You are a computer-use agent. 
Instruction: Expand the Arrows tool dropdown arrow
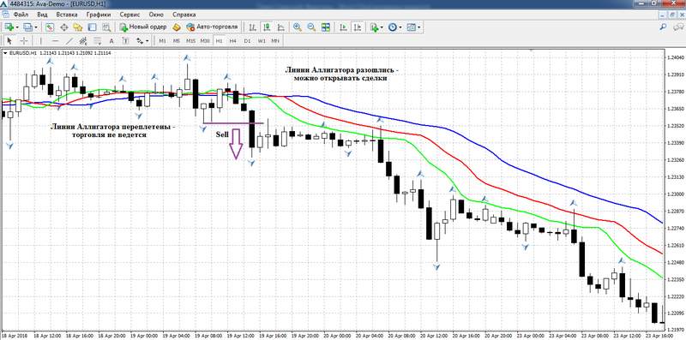(x=147, y=40)
